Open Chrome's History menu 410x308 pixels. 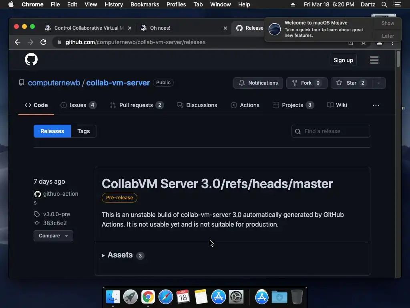coord(114,4)
